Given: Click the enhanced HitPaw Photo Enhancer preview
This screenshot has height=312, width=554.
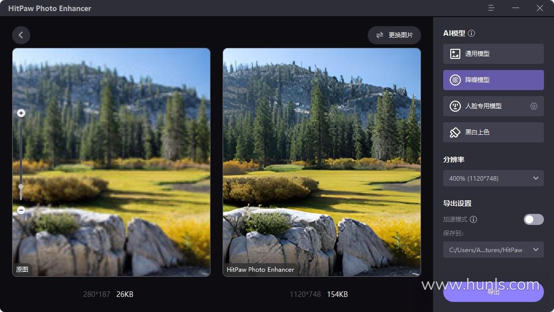Looking at the screenshot, I should pos(321,162).
